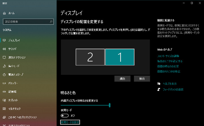Click the power and sleep icon
204x126 pixels.
point(4,75)
